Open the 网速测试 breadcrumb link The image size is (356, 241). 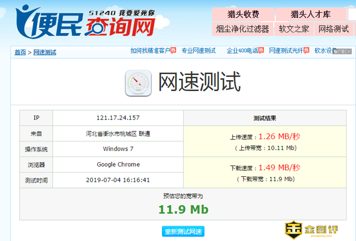click(x=45, y=52)
